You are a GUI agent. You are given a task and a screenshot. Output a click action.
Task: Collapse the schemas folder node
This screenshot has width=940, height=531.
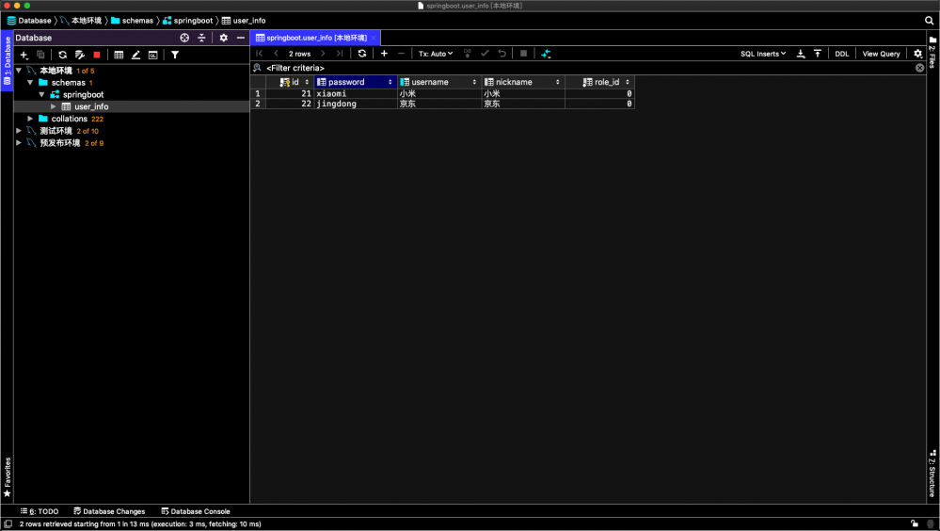30,82
